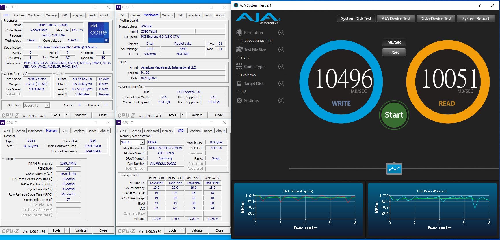The width and height of the screenshot is (500, 240).
Task: Expand the Target Disk chevron
Action: point(281,84)
